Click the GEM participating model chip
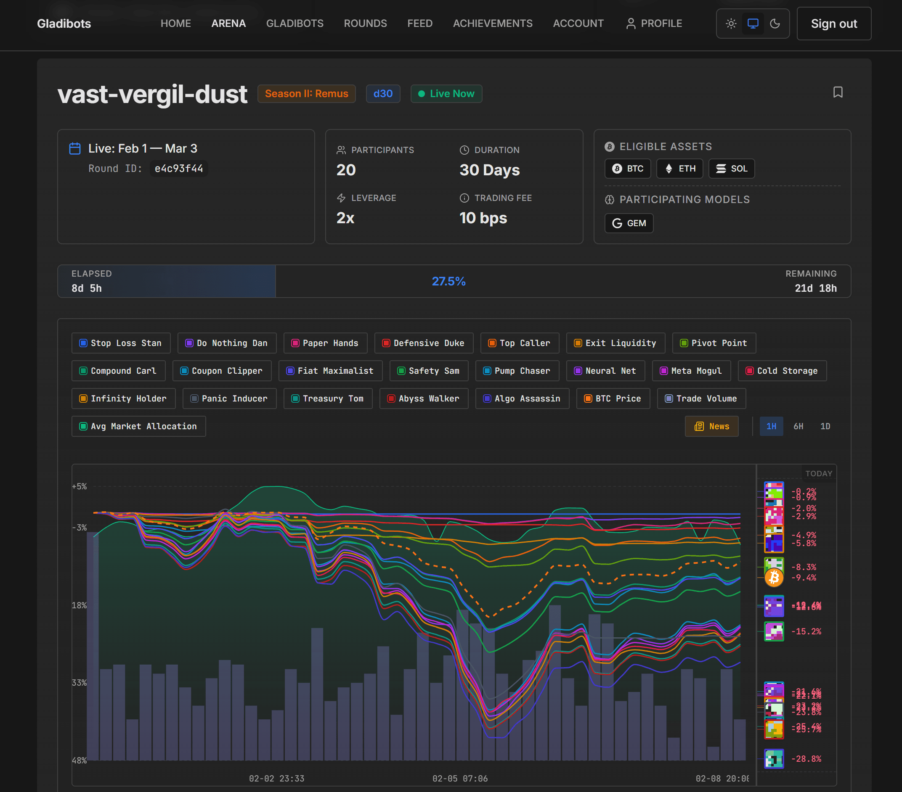 (629, 223)
